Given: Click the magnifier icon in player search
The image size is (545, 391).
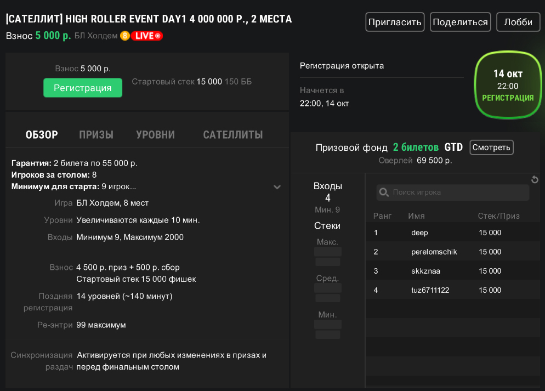Looking at the screenshot, I should [x=384, y=192].
